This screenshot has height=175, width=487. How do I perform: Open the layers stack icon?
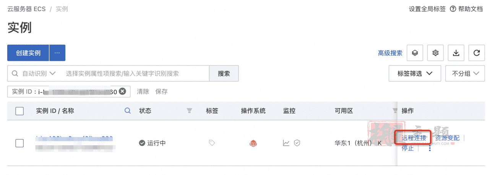[415, 53]
